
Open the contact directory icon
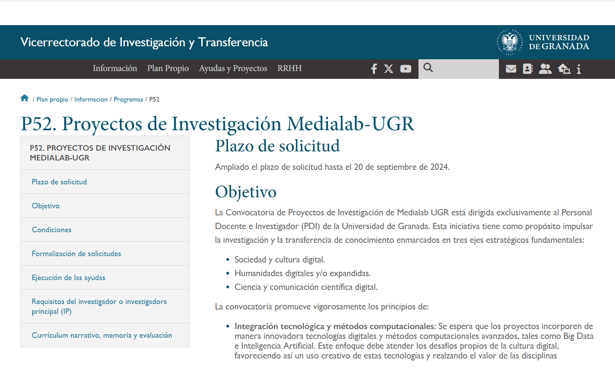[528, 69]
